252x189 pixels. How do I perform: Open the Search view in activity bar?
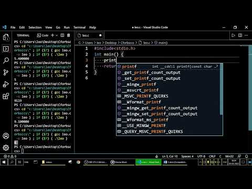(6, 60)
